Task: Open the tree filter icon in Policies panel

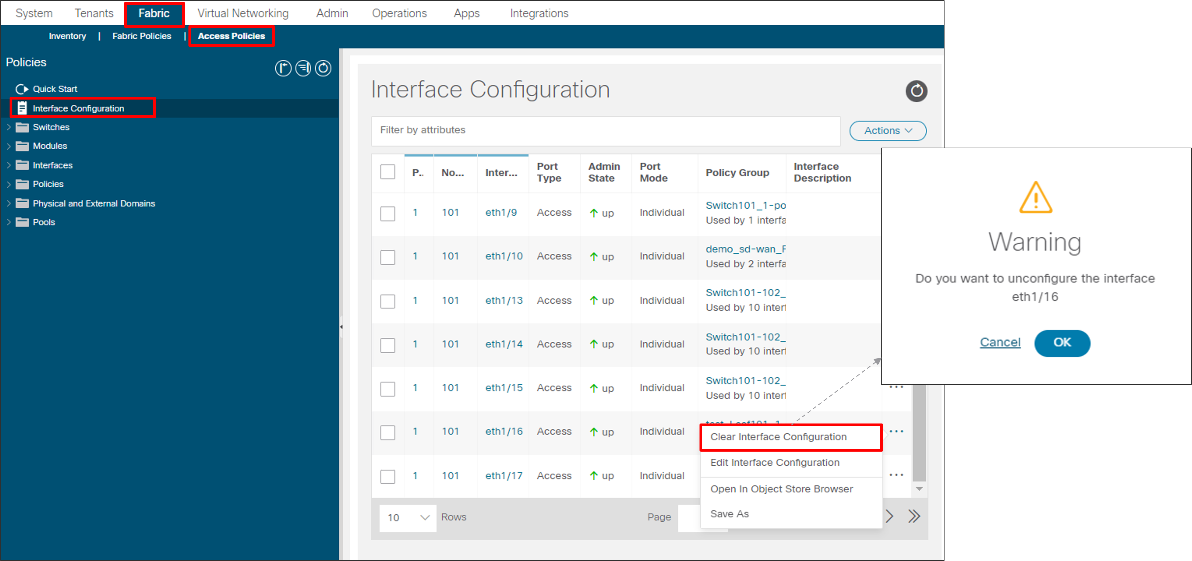Action: point(303,68)
